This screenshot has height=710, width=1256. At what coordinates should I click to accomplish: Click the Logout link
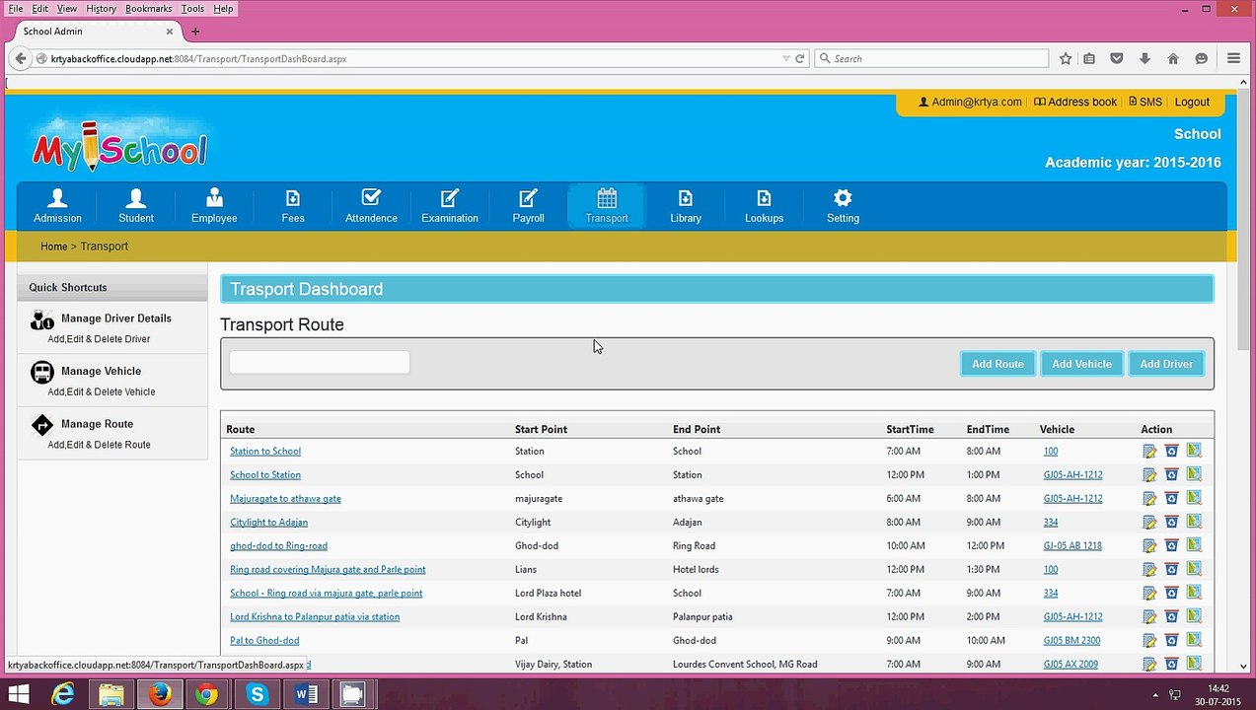tap(1192, 102)
